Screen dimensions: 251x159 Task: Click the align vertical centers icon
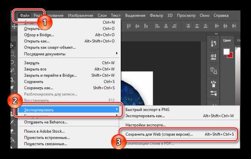coord(137,26)
